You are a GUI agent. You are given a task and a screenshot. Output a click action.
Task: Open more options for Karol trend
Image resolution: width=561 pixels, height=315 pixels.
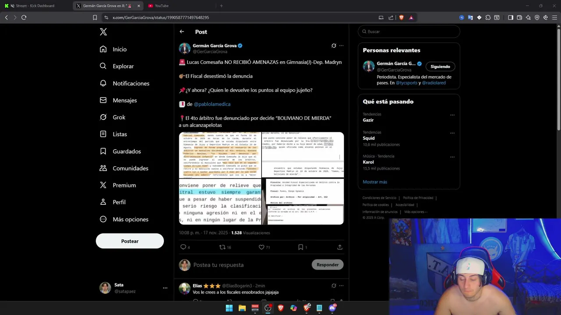[x=452, y=157]
